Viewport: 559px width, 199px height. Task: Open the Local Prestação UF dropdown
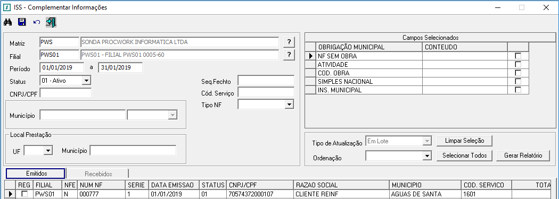(x=48, y=151)
